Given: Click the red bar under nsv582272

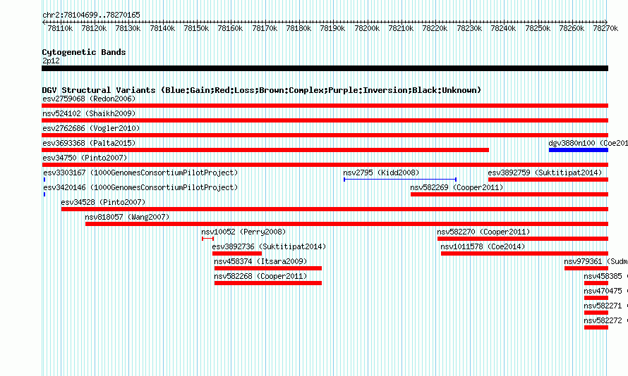Looking at the screenshot, I should coord(596,327).
